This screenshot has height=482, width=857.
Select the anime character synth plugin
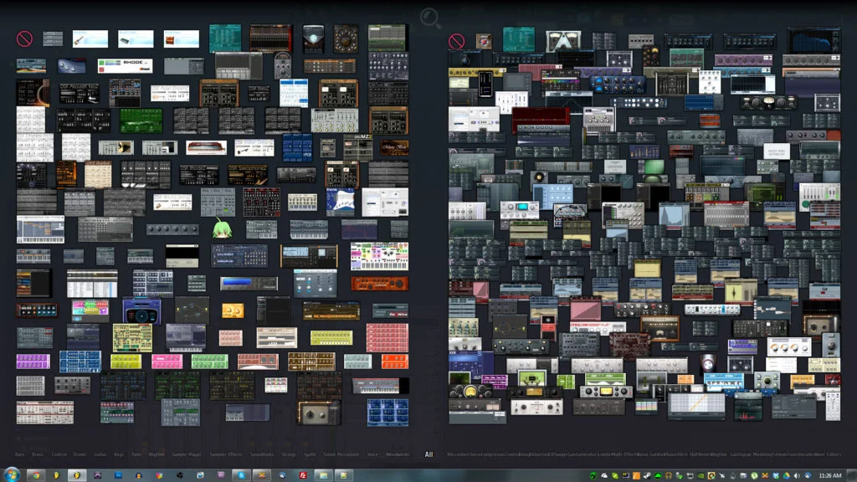(223, 230)
